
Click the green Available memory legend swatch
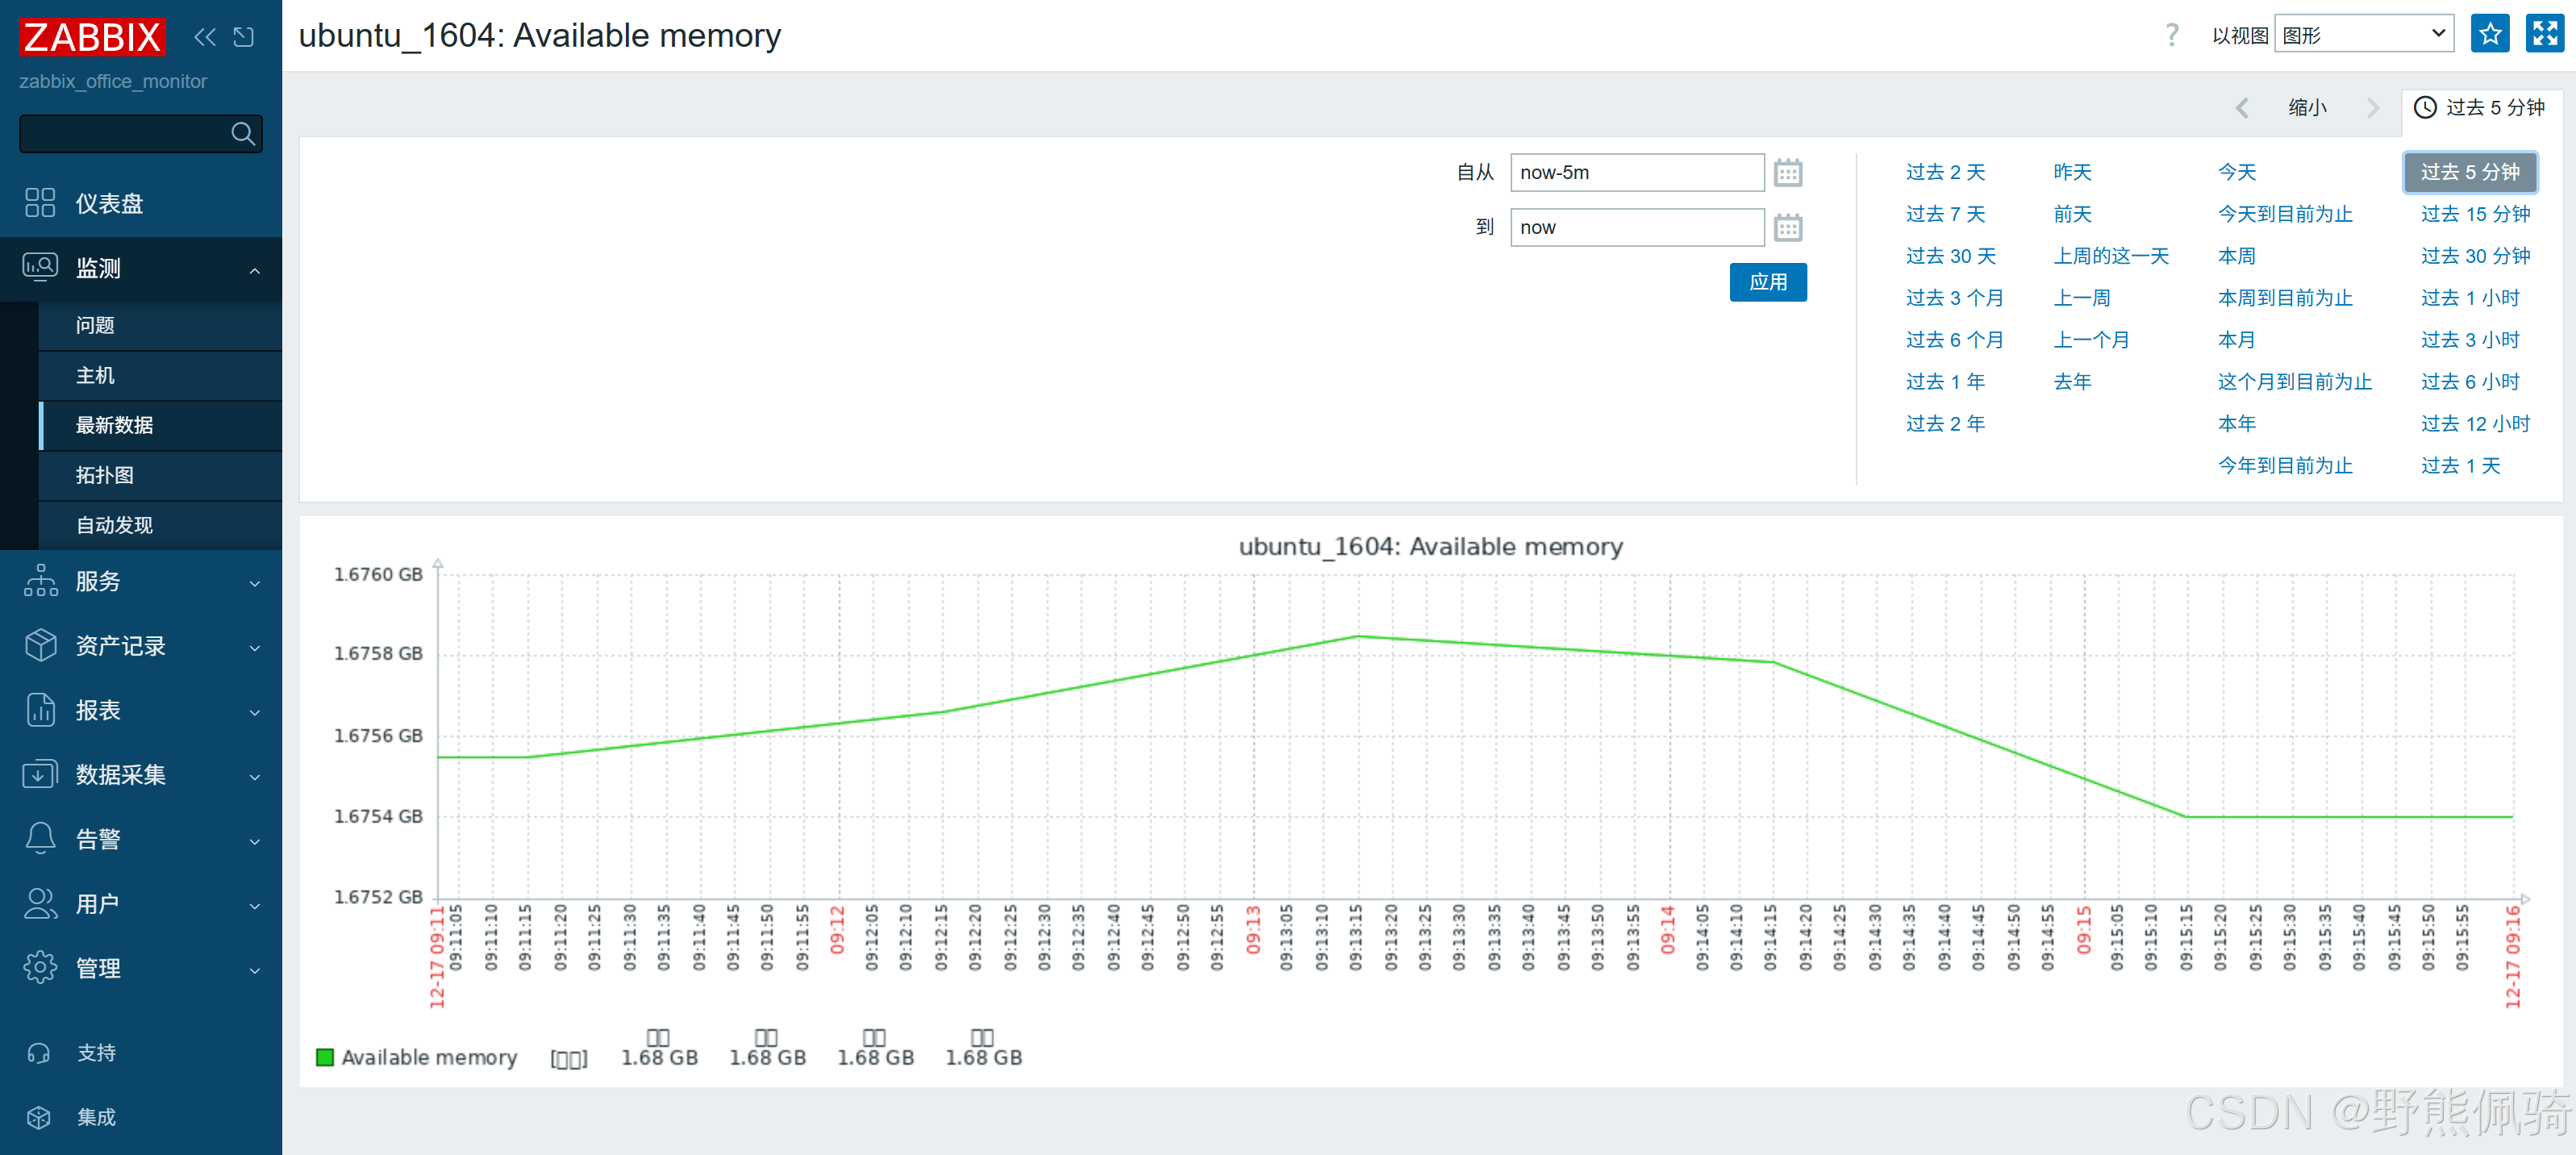coord(325,1057)
